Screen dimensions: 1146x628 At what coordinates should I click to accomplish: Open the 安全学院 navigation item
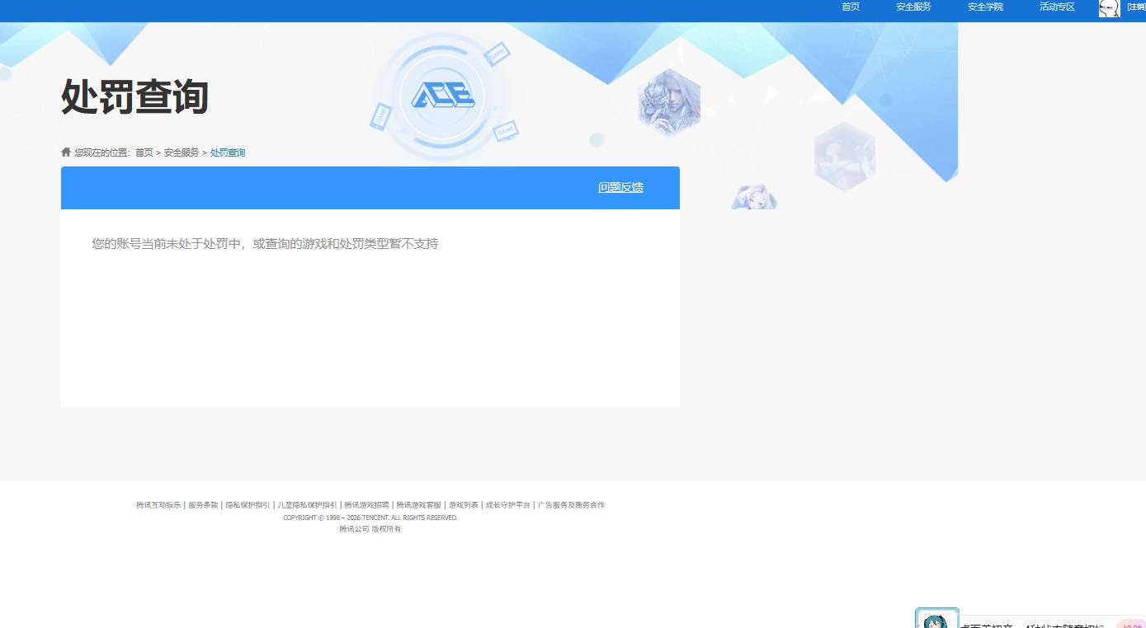tap(983, 7)
